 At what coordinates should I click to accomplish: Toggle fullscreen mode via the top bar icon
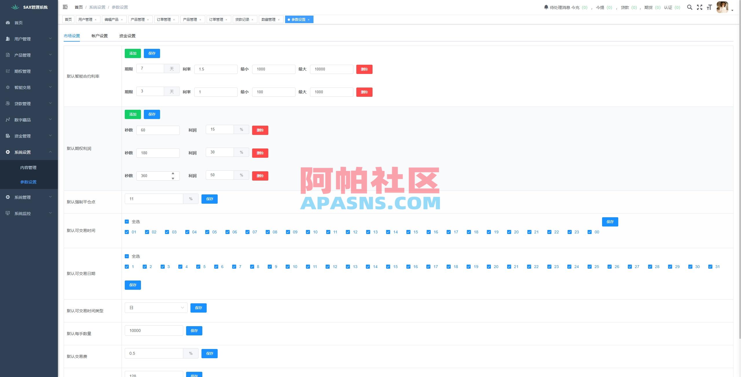[700, 7]
